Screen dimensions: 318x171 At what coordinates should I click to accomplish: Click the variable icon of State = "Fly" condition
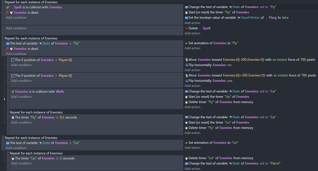tap(8, 43)
